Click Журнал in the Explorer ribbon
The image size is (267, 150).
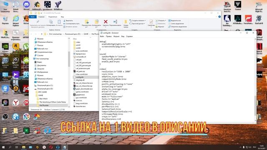[160, 27]
